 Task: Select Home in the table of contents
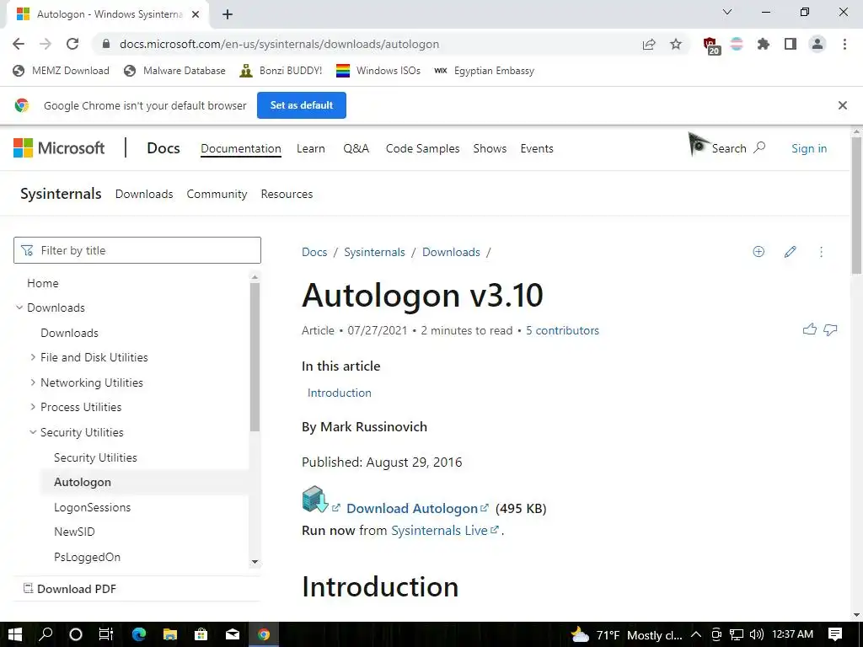[43, 283]
